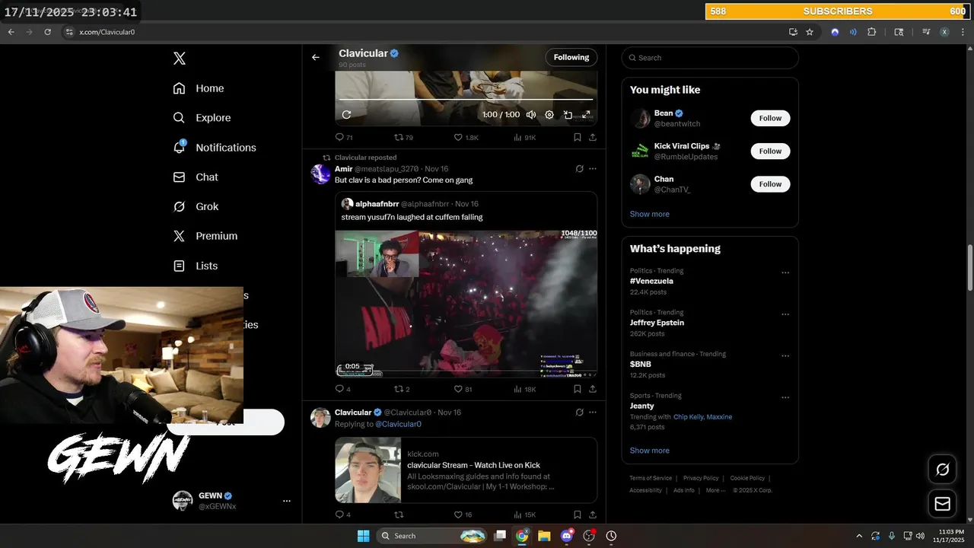
Task: Open File Explorer from the taskbar
Action: point(544,536)
